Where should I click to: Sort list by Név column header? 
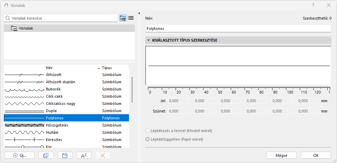[x=73, y=68]
